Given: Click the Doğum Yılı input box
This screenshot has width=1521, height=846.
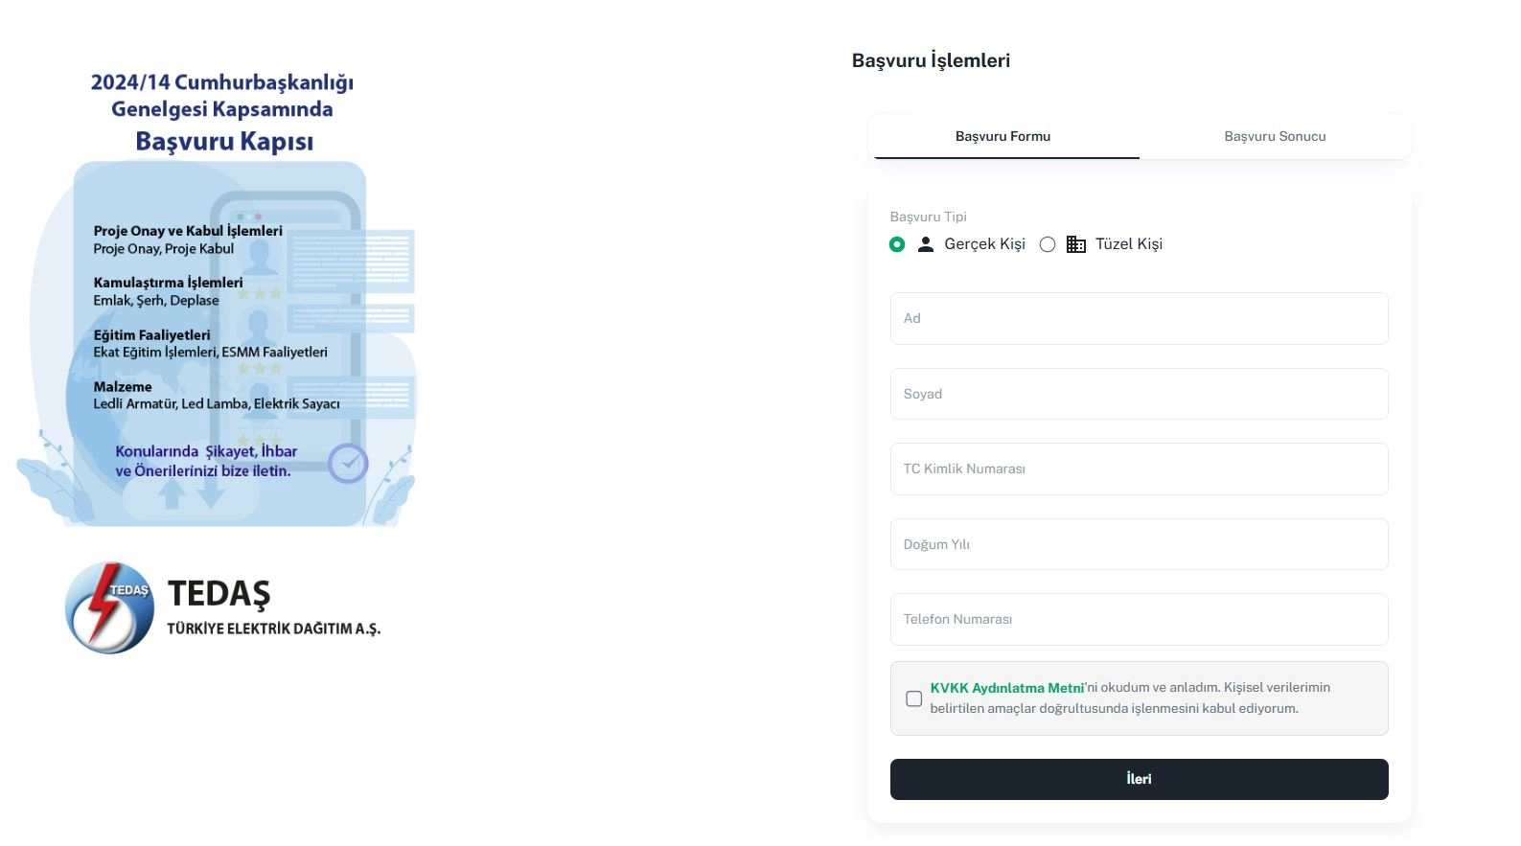Looking at the screenshot, I should tap(1139, 544).
